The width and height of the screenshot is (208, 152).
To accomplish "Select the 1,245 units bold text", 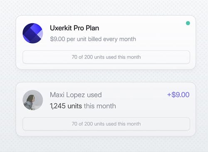I will pos(66,106).
